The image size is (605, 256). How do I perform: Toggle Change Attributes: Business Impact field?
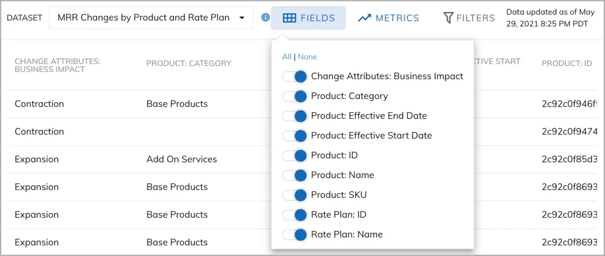click(295, 77)
